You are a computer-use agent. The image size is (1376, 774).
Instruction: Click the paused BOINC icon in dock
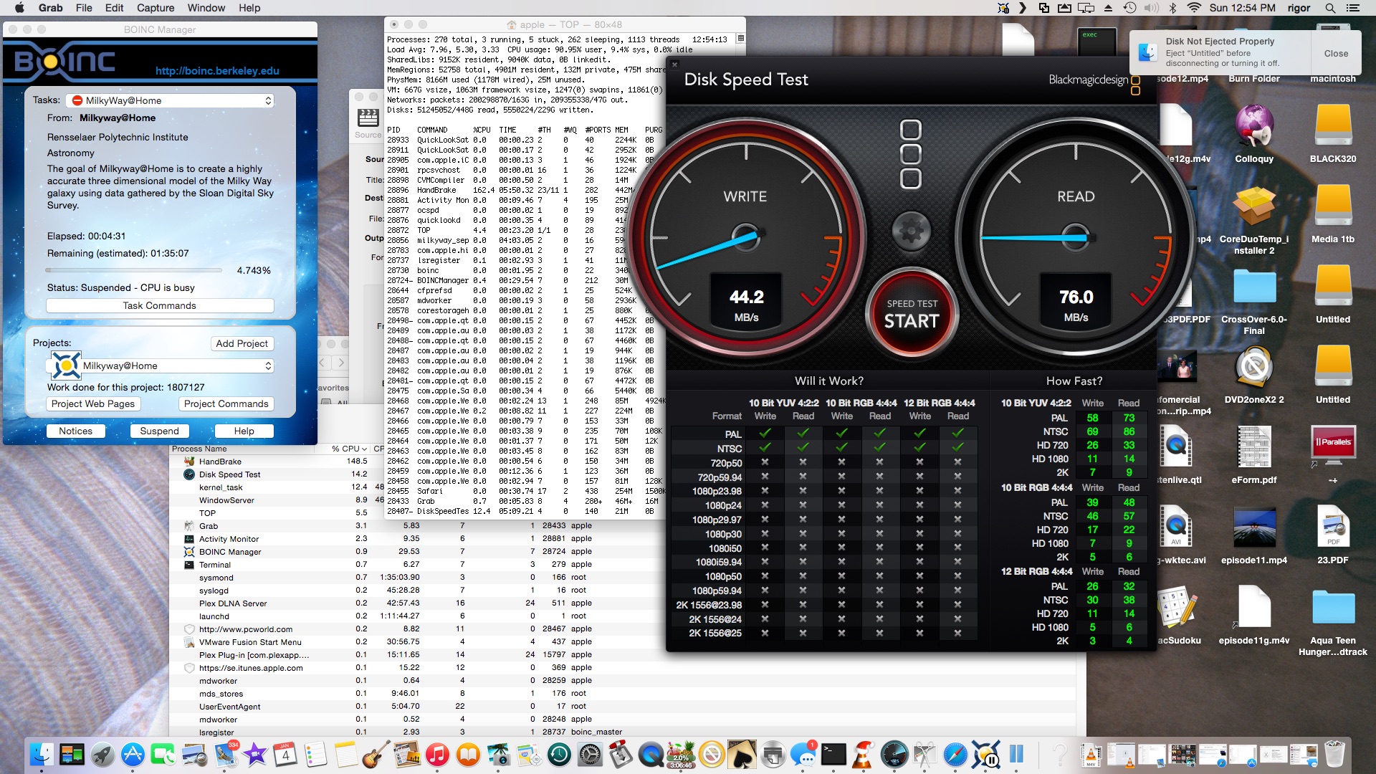[x=986, y=755]
